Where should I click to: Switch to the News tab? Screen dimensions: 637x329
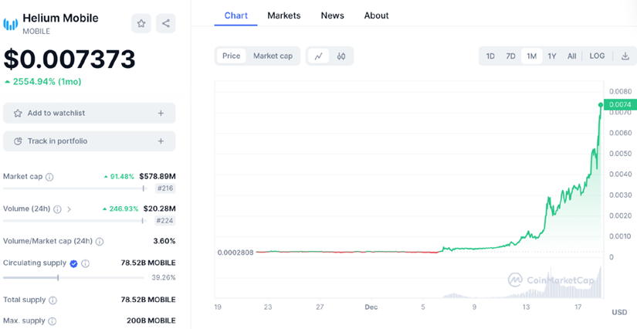332,15
